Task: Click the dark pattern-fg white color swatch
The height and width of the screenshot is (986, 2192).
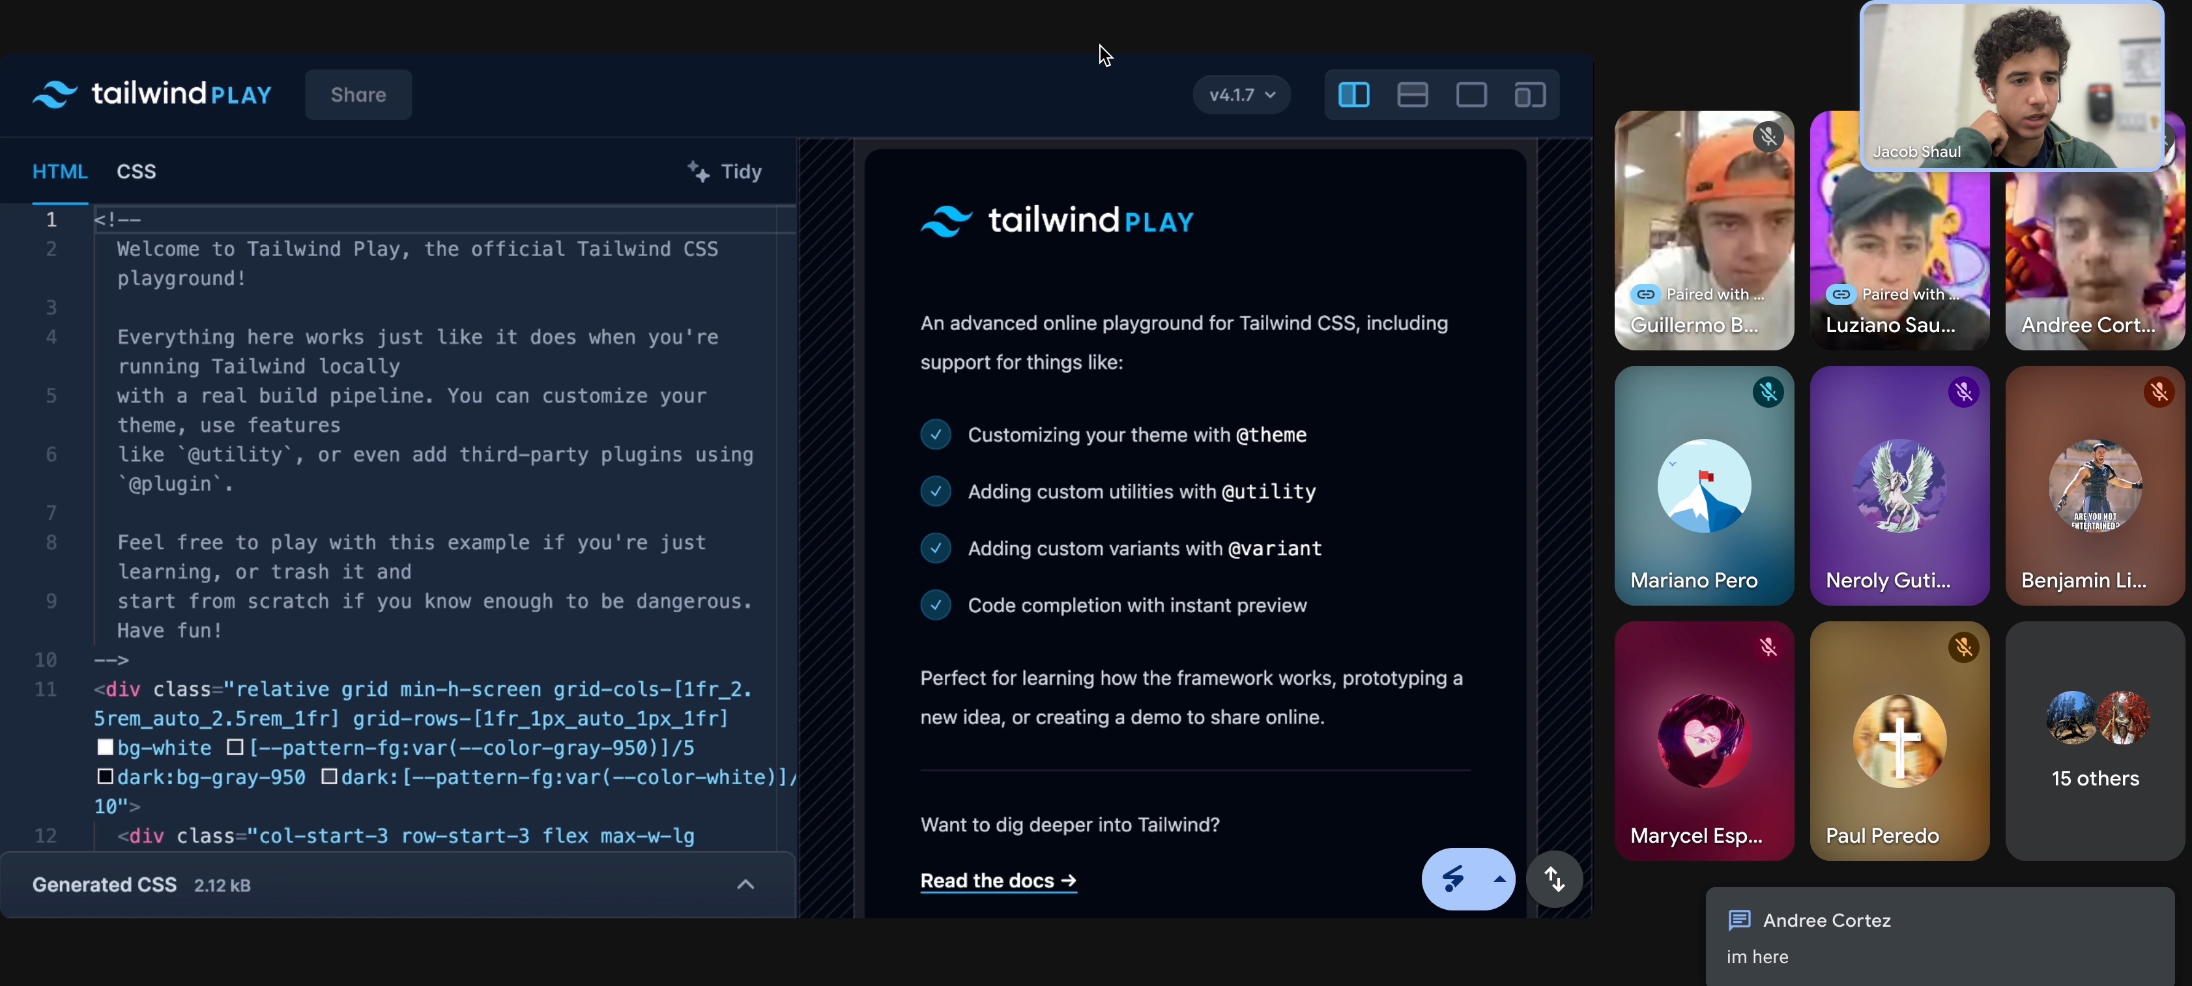Action: pos(329,776)
